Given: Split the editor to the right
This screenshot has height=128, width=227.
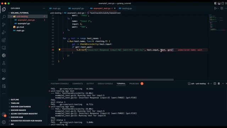Looking at the screenshot, I should 222,9.
